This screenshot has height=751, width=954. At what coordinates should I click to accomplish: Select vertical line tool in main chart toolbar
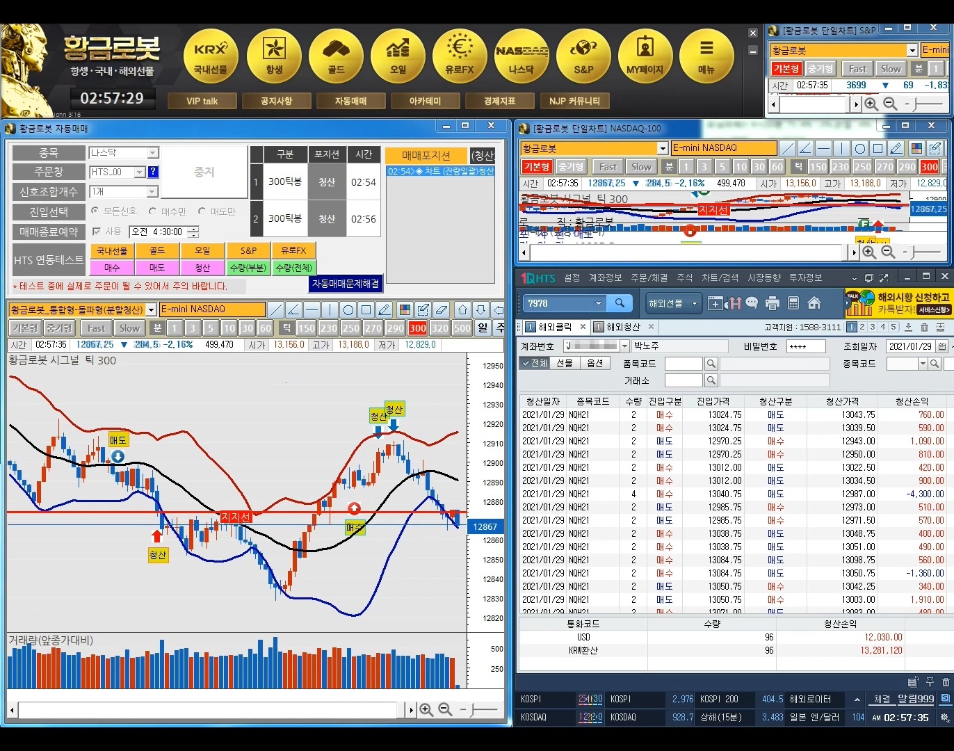[330, 309]
